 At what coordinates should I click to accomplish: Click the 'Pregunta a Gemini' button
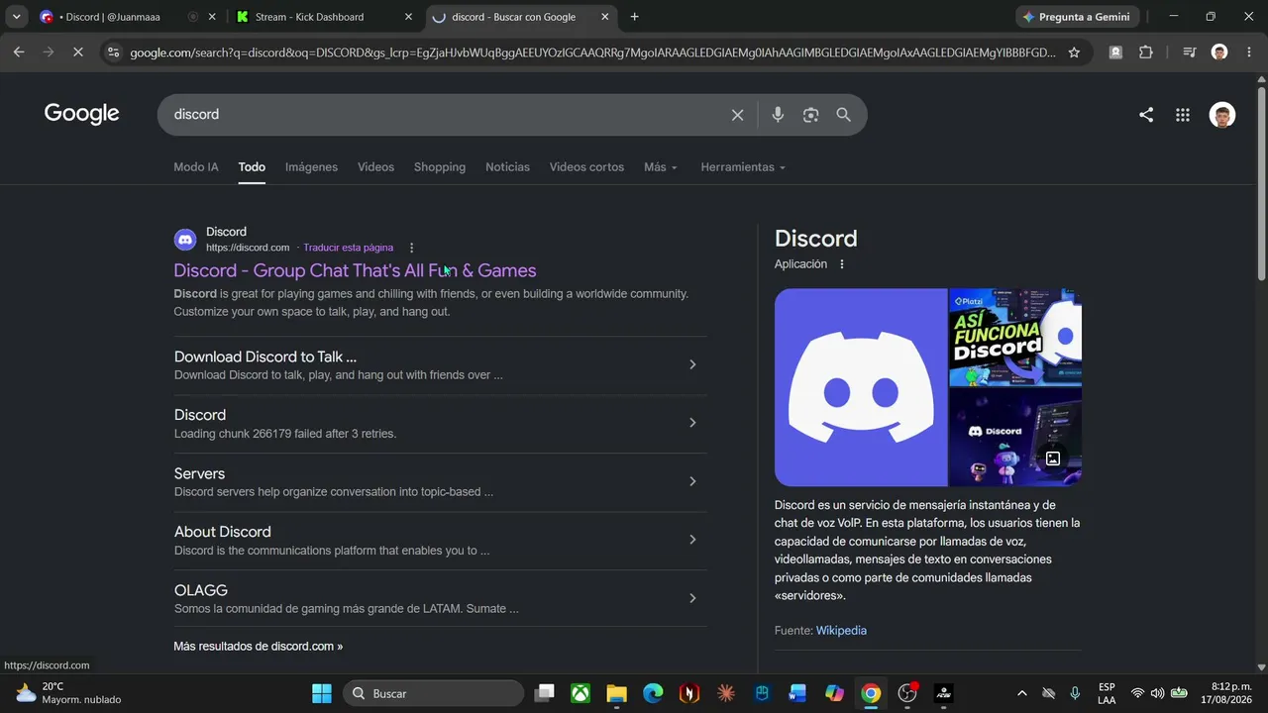click(x=1077, y=17)
